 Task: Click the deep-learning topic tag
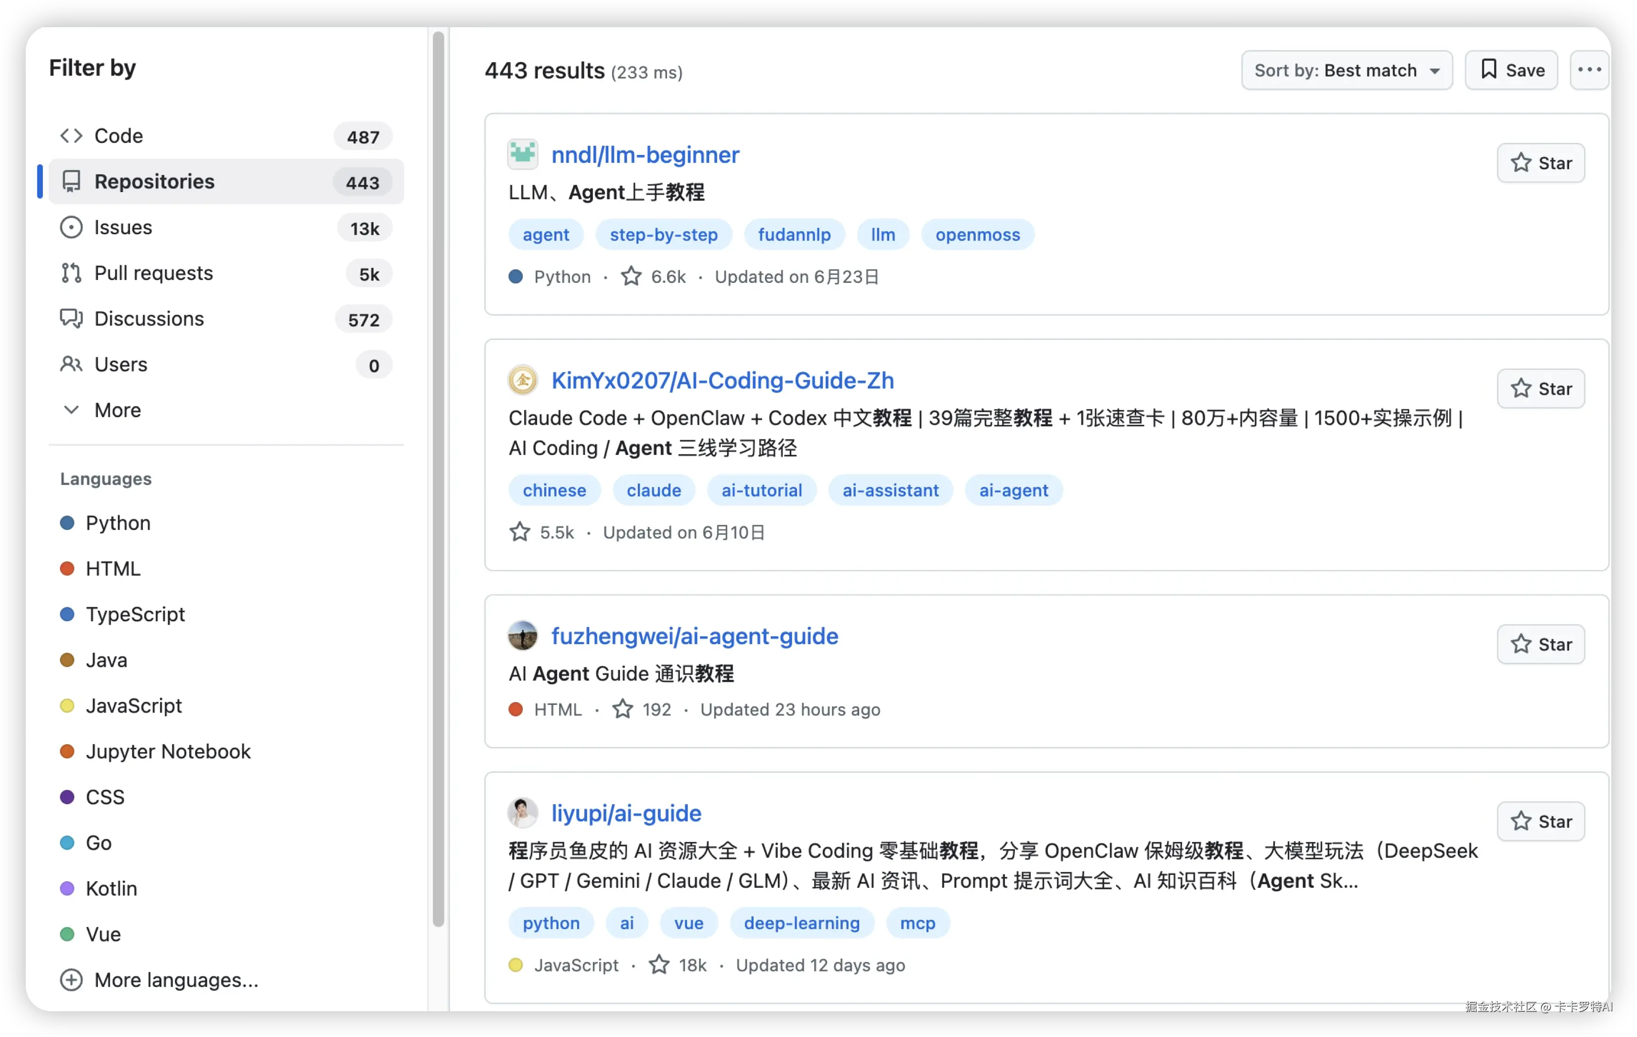[x=801, y=923]
